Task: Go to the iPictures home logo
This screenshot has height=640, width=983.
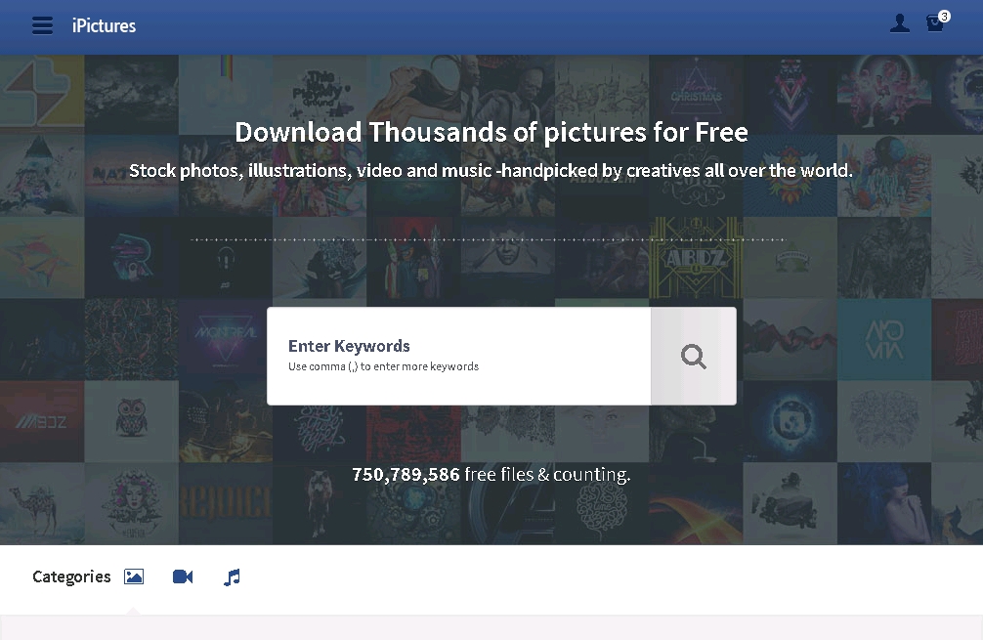Action: point(104,25)
